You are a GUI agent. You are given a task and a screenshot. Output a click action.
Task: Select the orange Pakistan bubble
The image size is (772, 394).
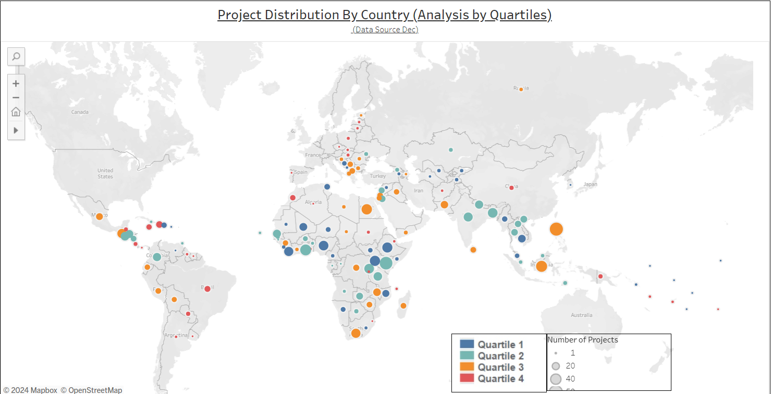pyautogui.click(x=444, y=205)
